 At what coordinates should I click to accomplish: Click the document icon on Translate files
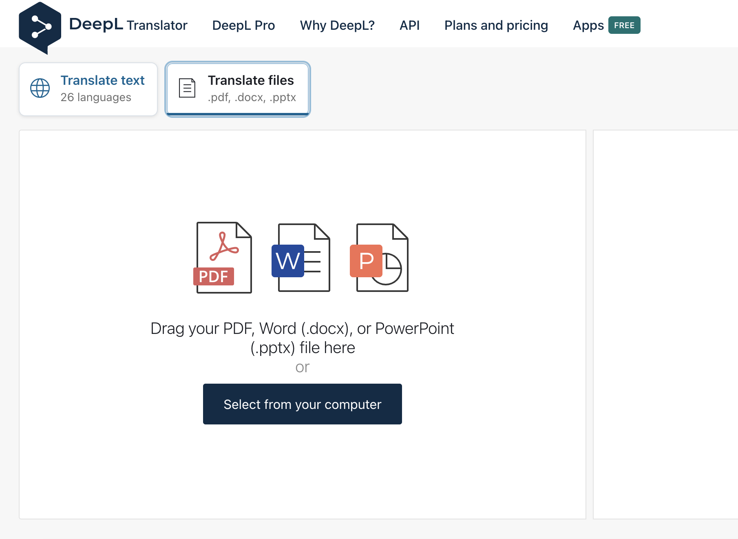pyautogui.click(x=186, y=87)
